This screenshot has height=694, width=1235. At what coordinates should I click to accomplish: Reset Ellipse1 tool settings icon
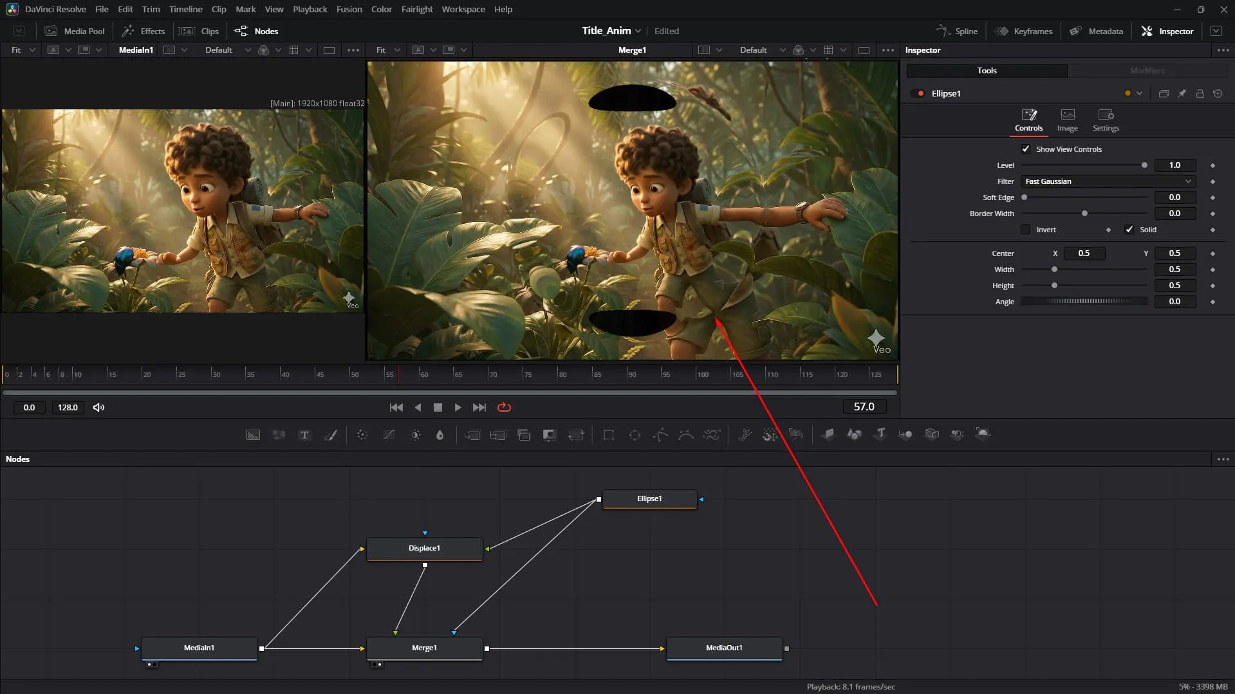coord(1218,94)
